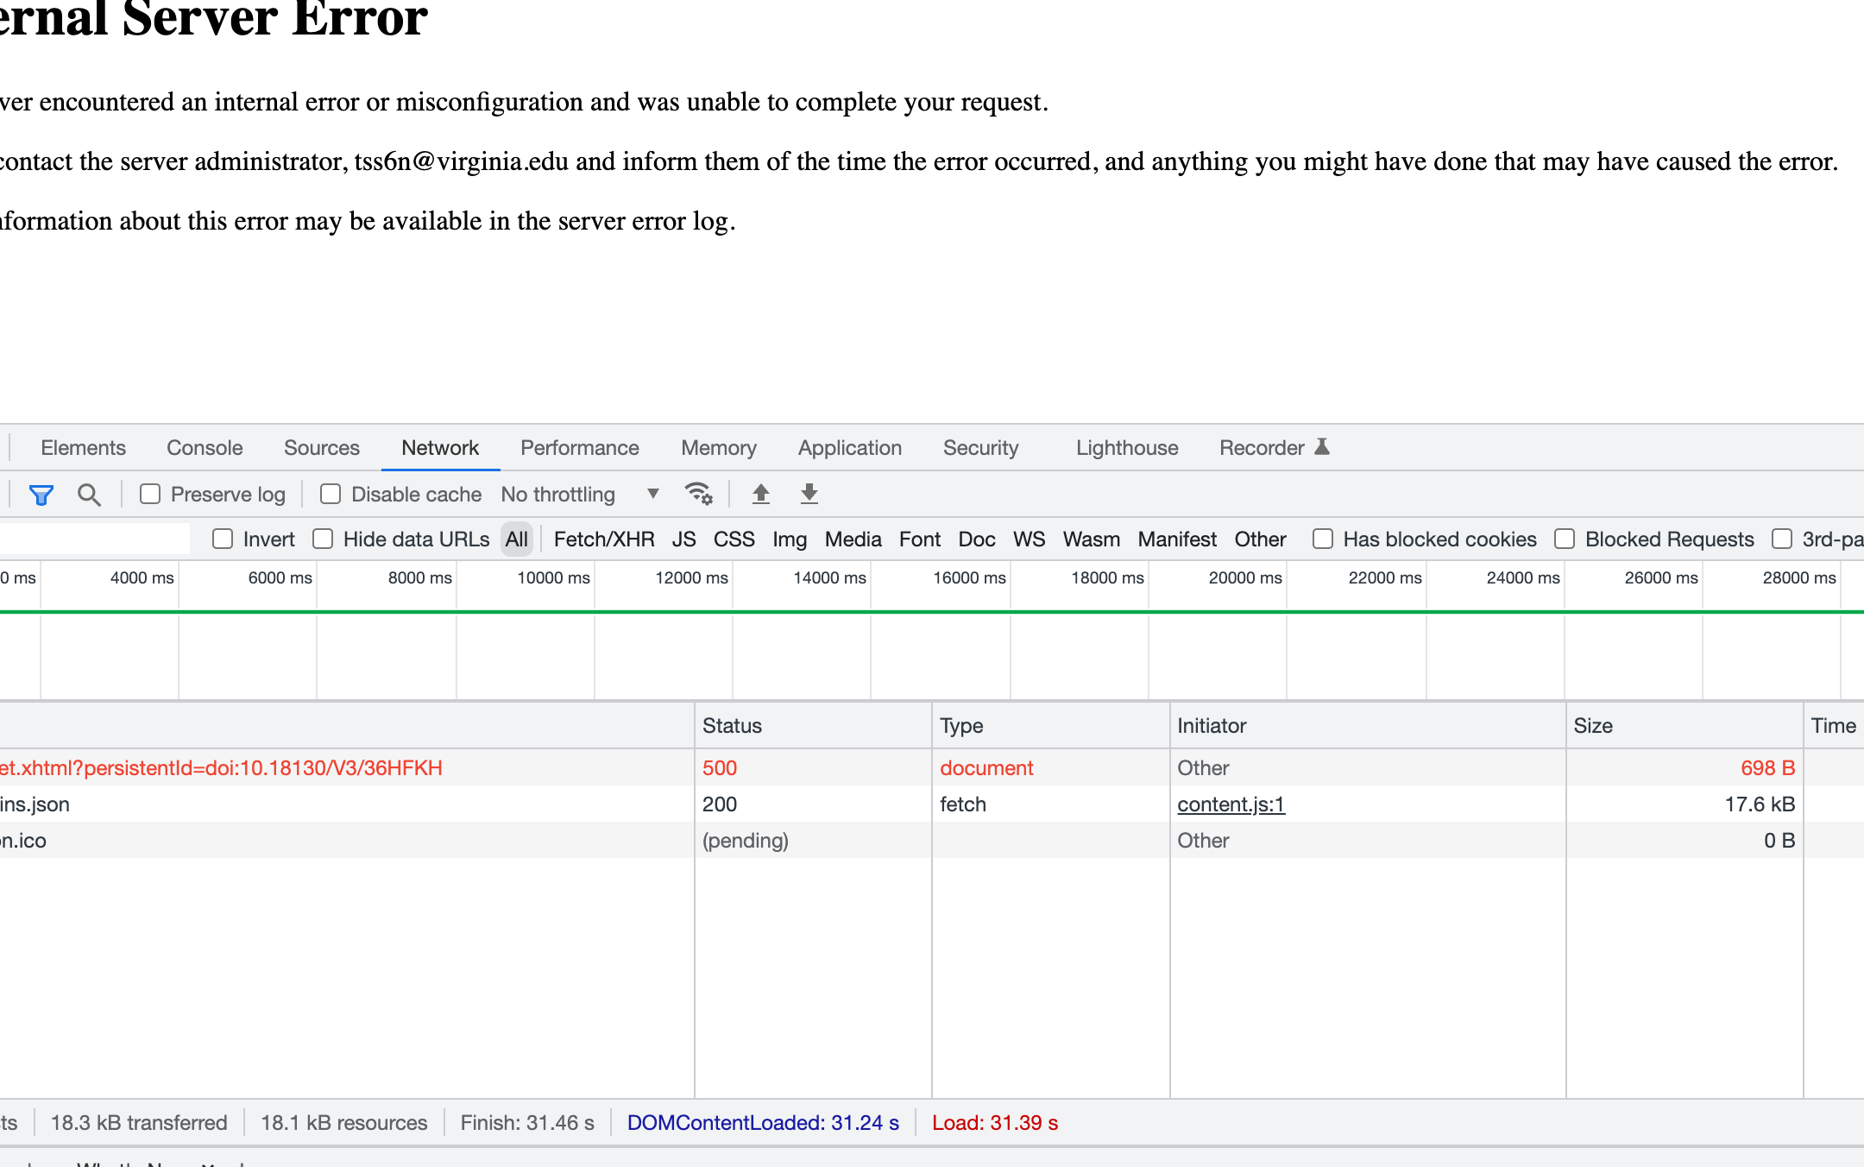Open network conditions wifi gear icon

[698, 494]
